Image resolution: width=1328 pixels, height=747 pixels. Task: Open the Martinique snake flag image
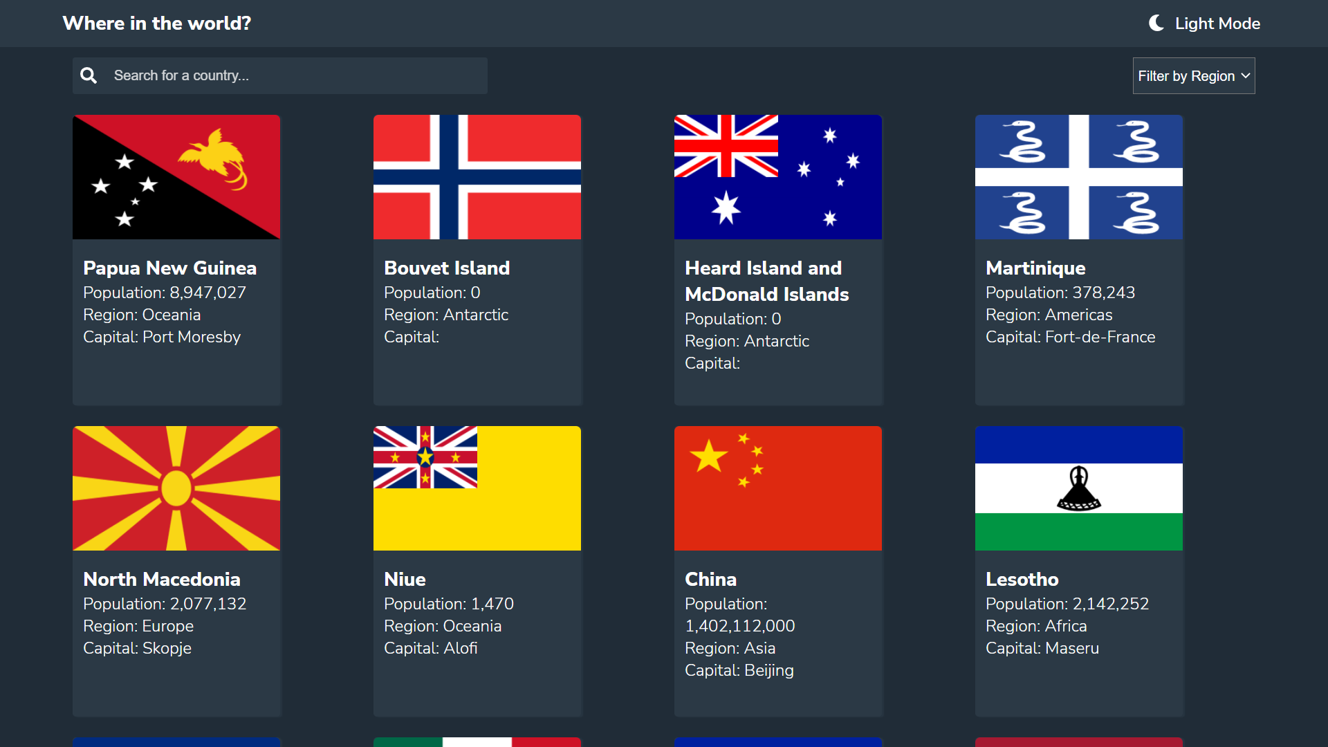1079,177
